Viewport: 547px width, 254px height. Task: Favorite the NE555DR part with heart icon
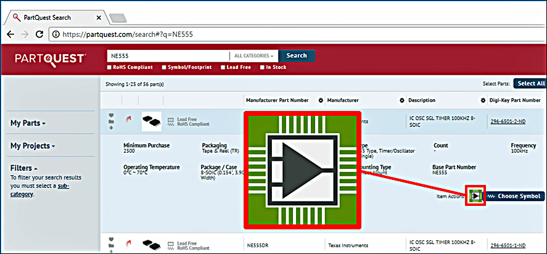coord(111,239)
